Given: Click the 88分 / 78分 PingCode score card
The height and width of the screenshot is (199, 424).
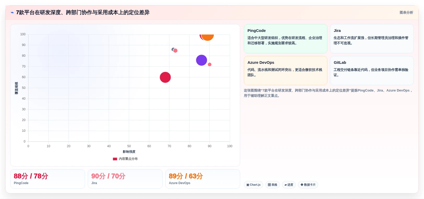Looking at the screenshot, I should click(x=48, y=179).
